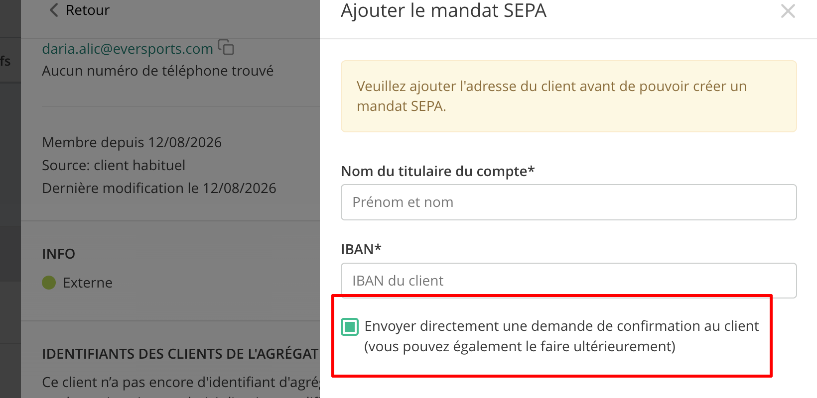This screenshot has width=817, height=398.
Task: Click the partially hidden sidebar tab ending in 'fs'
Action: click(5, 61)
